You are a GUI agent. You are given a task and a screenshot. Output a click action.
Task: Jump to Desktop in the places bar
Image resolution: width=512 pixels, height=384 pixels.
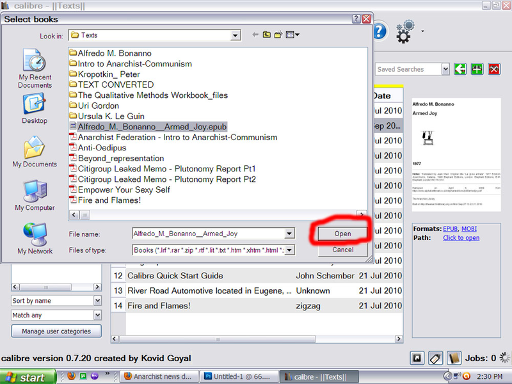point(35,108)
